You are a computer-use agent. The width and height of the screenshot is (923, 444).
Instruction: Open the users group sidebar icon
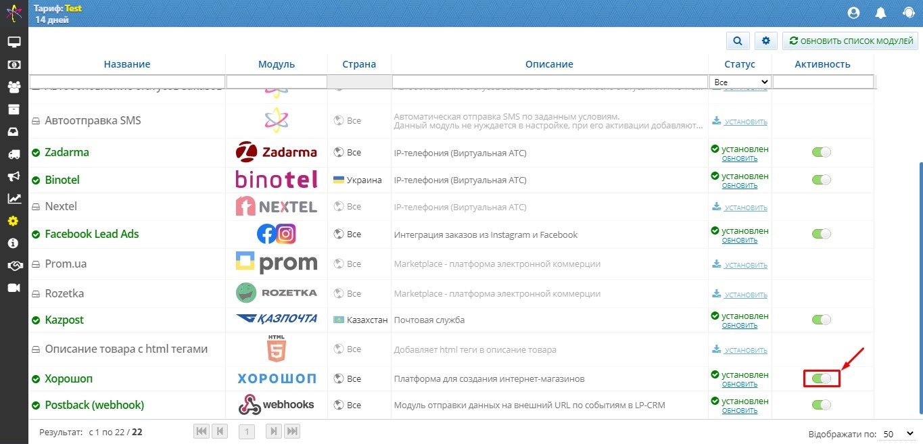click(x=14, y=87)
